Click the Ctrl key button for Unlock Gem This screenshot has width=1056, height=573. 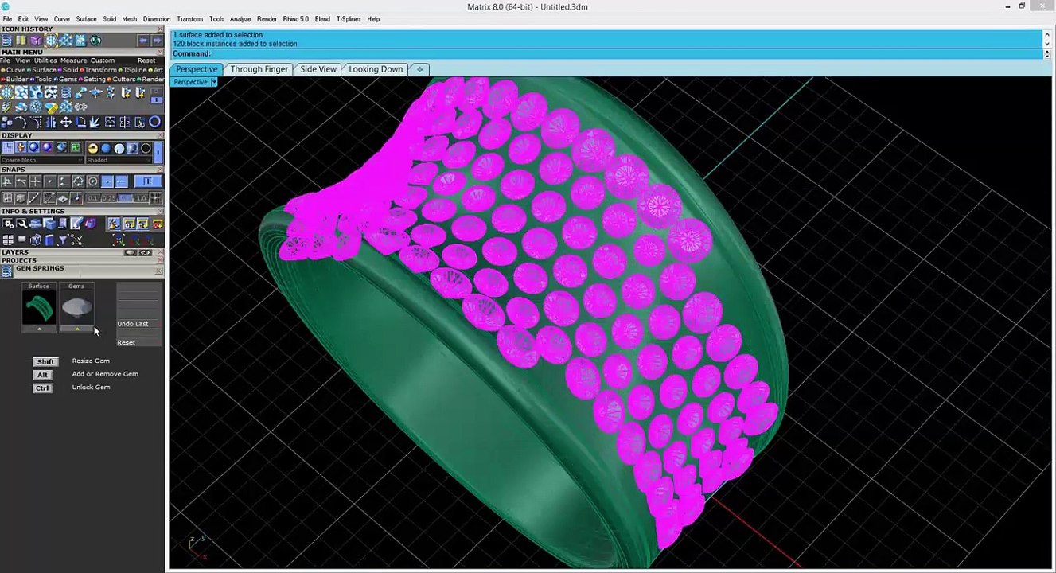point(42,388)
